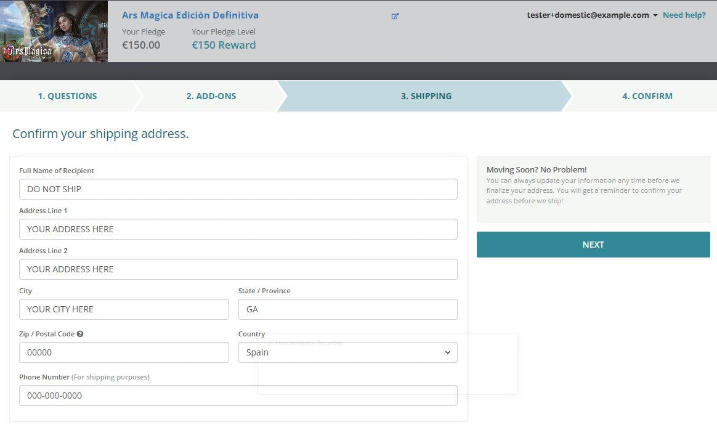The image size is (717, 438).
Task: Click the Zip / Postal Code input
Action: click(124, 352)
